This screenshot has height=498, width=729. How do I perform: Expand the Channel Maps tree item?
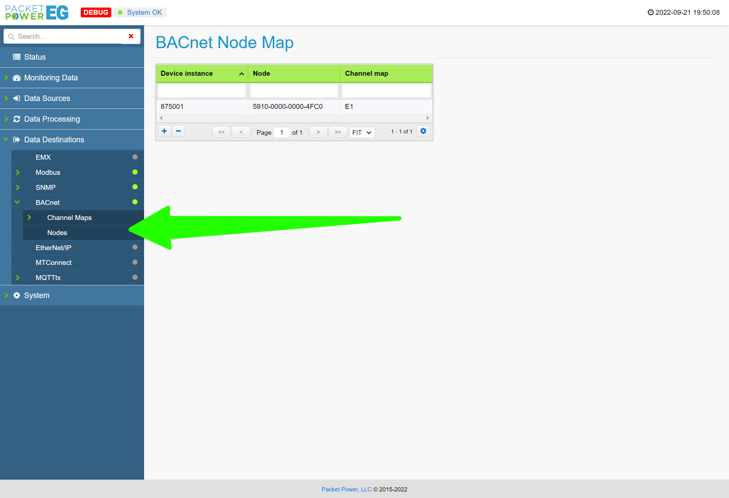pyautogui.click(x=29, y=217)
